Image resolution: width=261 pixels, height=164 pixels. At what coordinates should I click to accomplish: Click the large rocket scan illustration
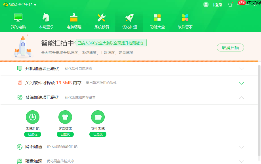coord(23,46)
